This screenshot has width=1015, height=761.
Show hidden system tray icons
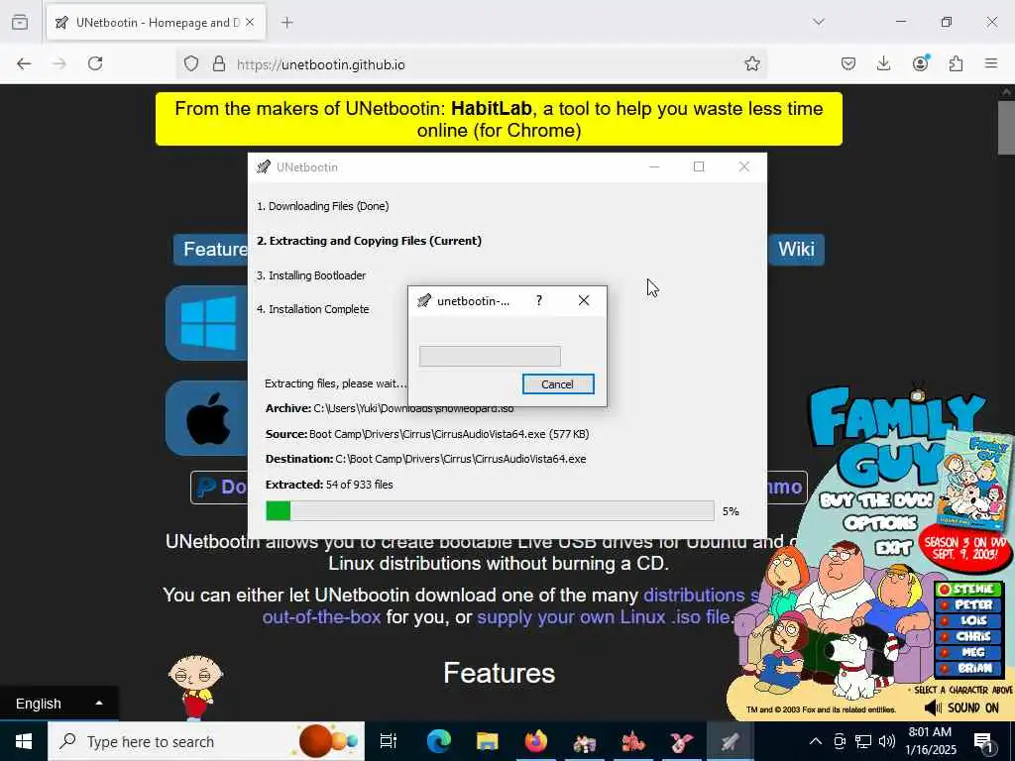tap(816, 741)
